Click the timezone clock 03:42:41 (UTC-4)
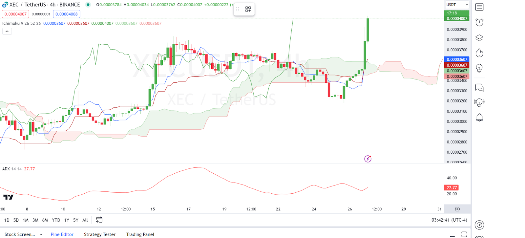This screenshot has width=525, height=238. click(449, 220)
